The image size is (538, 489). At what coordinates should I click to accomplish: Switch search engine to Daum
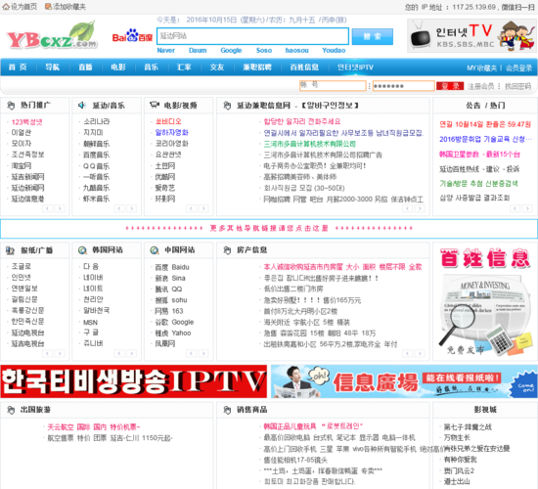pyautogui.click(x=198, y=51)
